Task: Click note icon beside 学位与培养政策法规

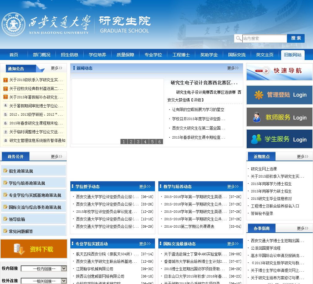Action: coord(5,183)
